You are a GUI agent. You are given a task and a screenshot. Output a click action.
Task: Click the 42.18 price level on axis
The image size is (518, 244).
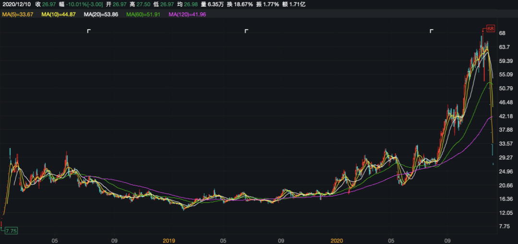(506, 116)
